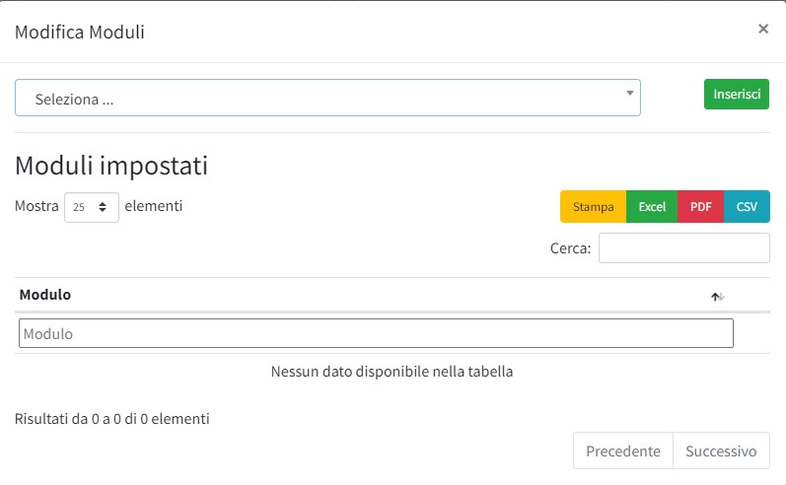This screenshot has width=786, height=485.
Task: Go to the Successivo page
Action: [721, 451]
